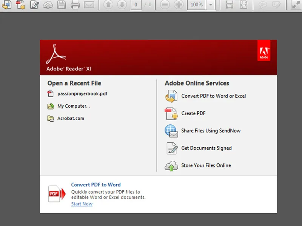The height and width of the screenshot is (226, 302).
Task: Zoom out using the minus button
Action: point(164,5)
